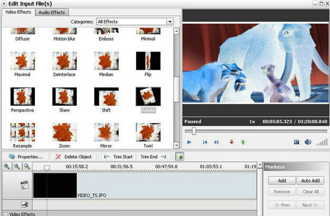The height and width of the screenshot is (216, 330).
Task: Go to Next marker
Action: 310,205
